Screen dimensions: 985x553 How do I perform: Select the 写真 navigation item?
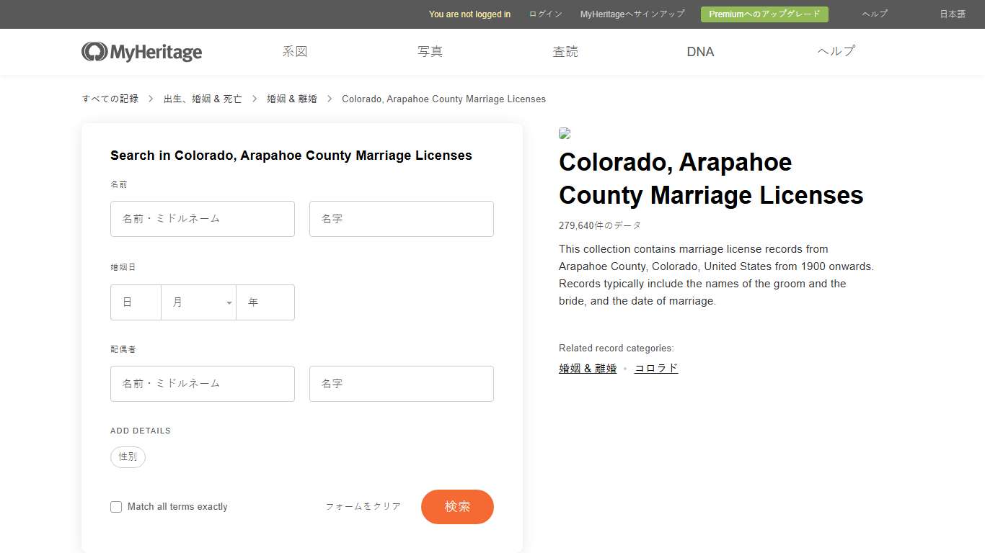coord(430,51)
